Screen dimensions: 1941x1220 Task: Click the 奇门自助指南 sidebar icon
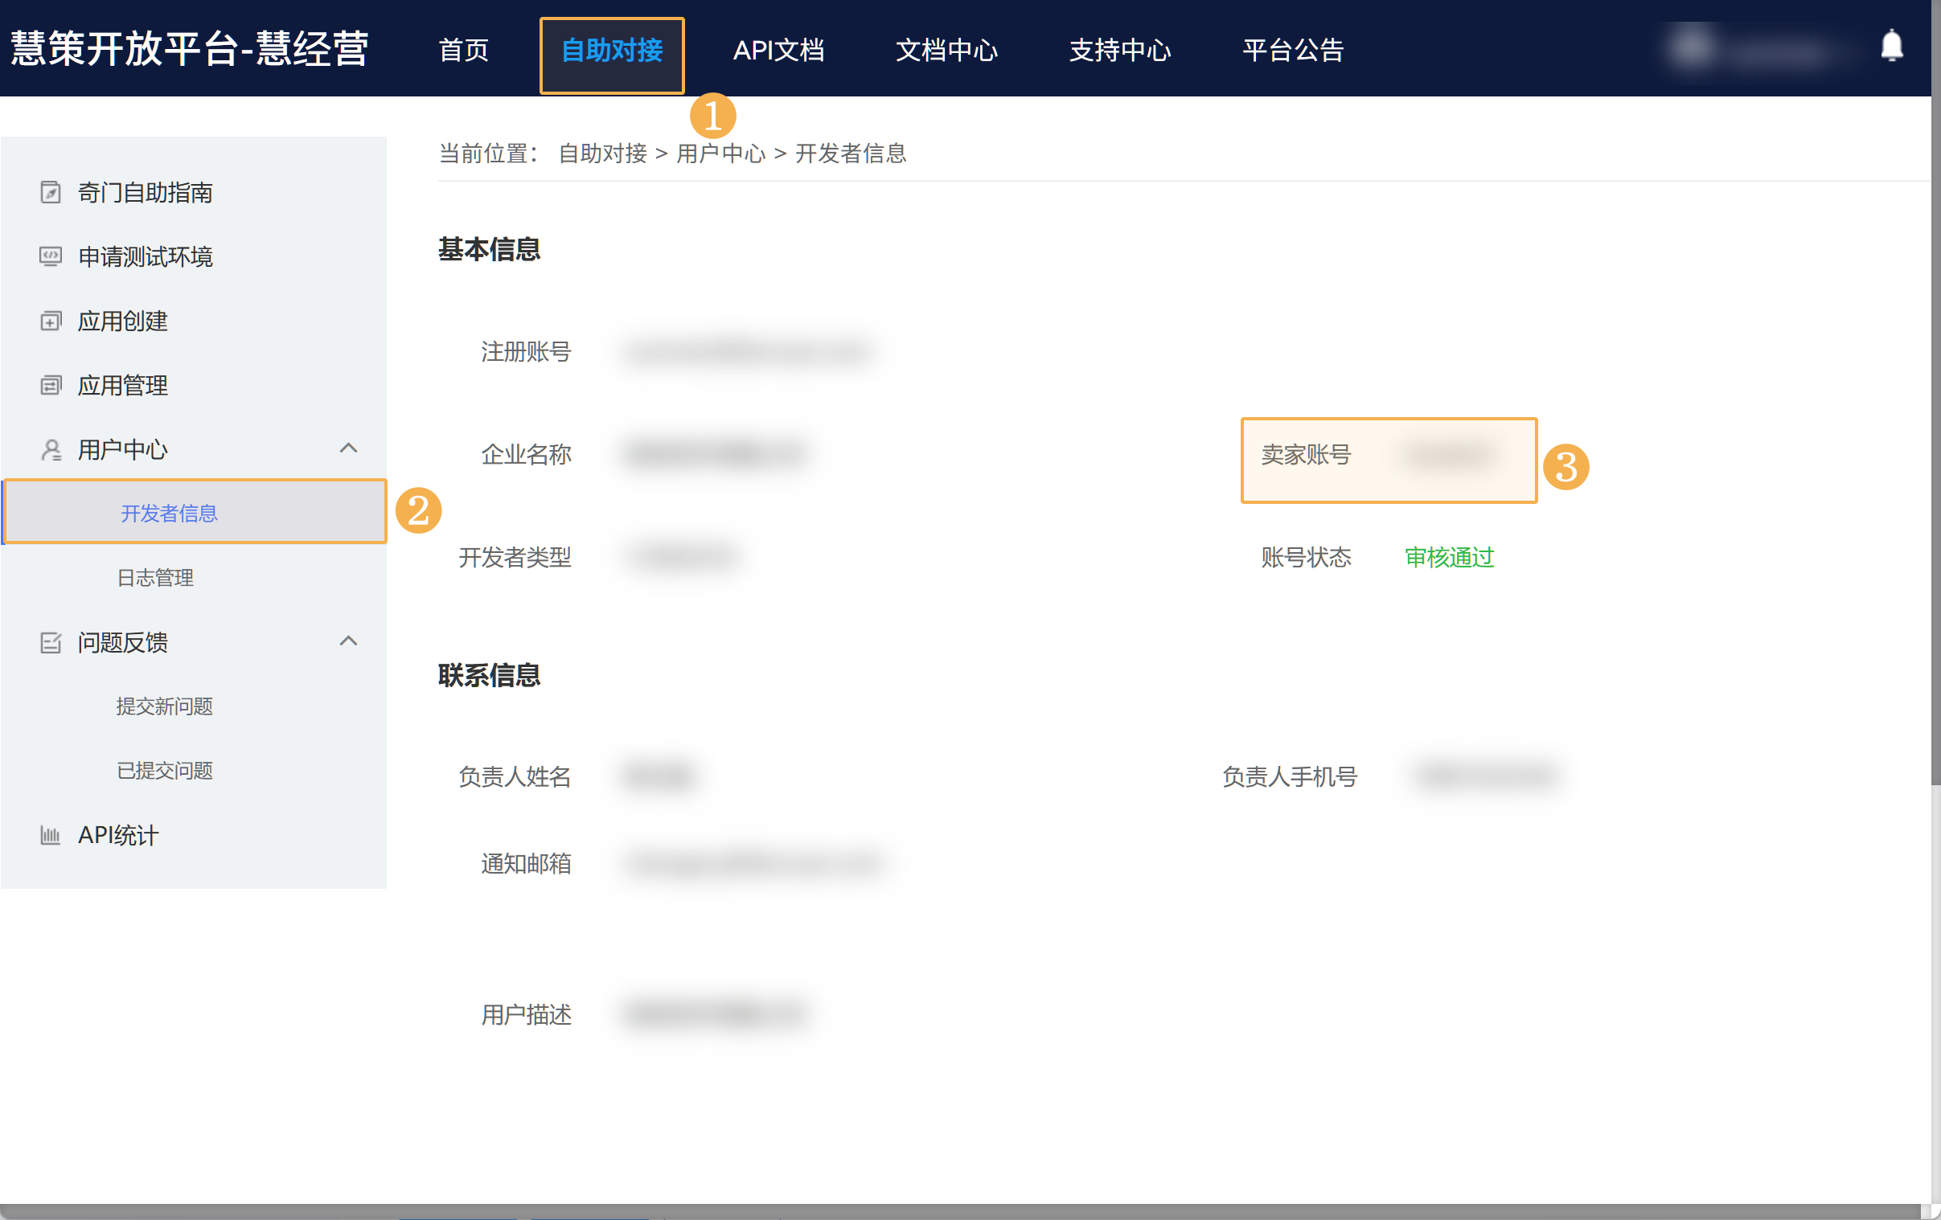(50, 193)
